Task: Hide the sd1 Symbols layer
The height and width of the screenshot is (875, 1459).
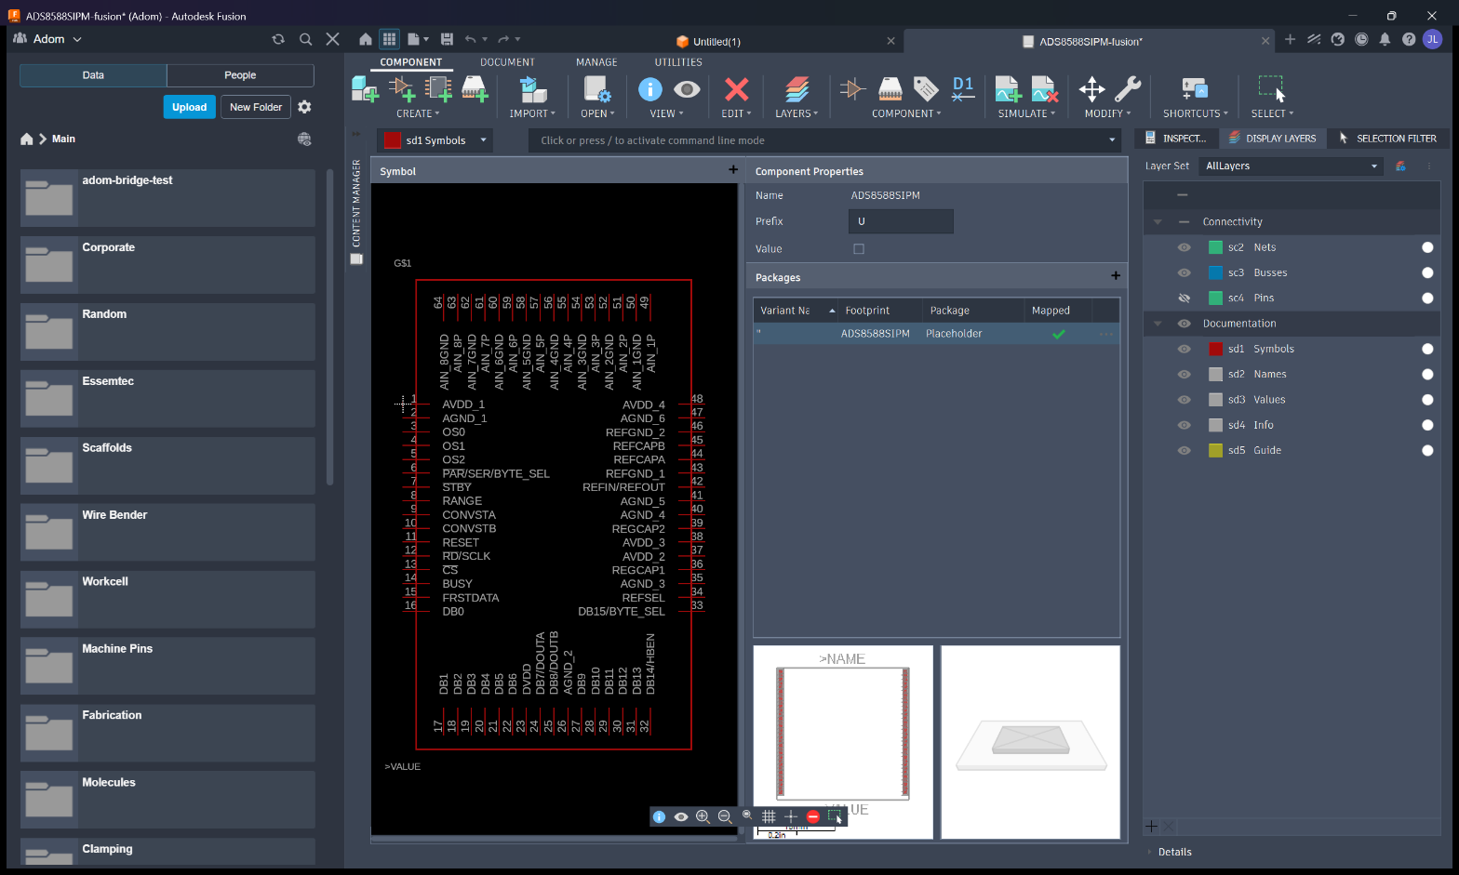Action: pos(1184,349)
